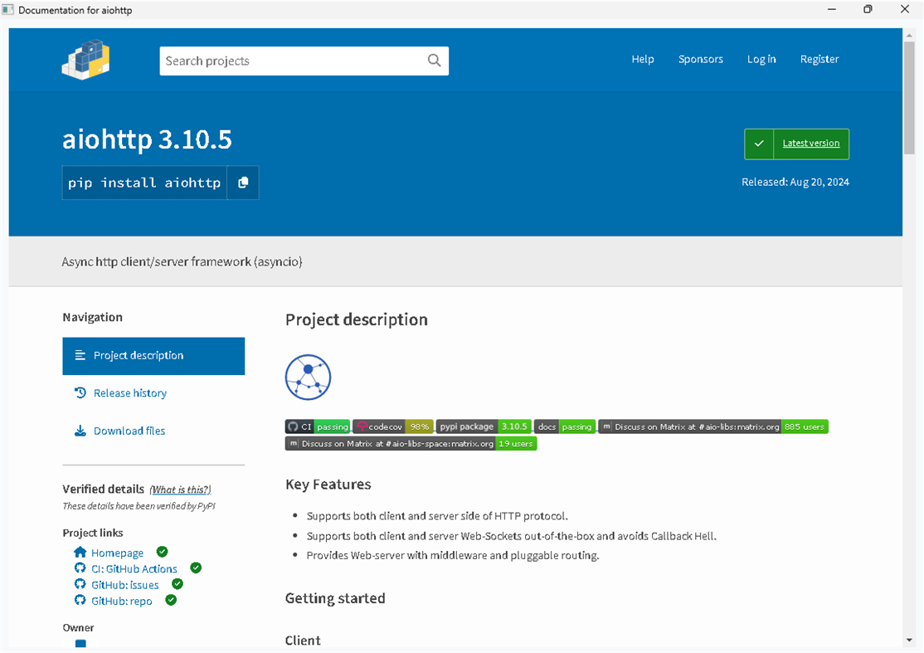Open the aio-libs Matrix 885 users badge
The width and height of the screenshot is (924, 653).
(x=713, y=426)
